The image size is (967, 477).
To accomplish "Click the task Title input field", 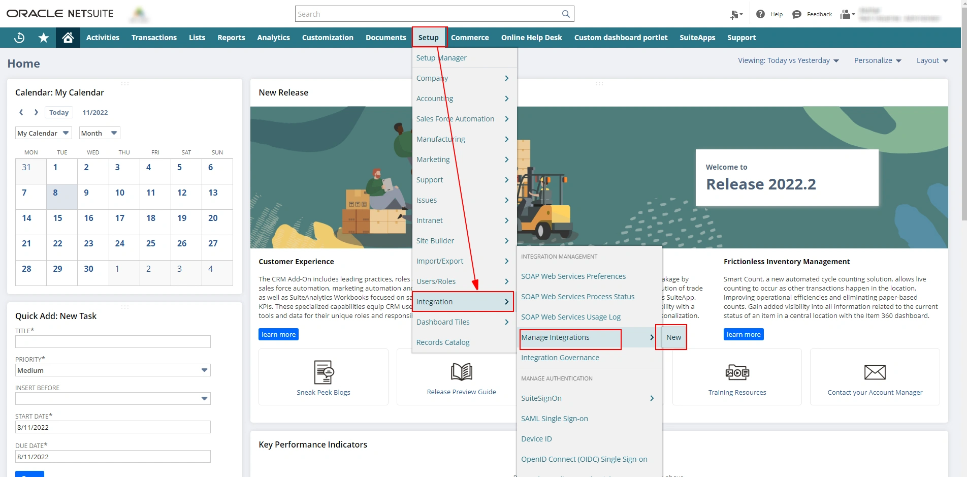I will click(x=113, y=342).
